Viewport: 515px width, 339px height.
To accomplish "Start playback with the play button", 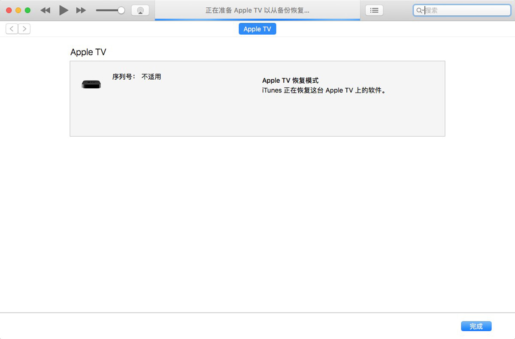I will (x=64, y=10).
